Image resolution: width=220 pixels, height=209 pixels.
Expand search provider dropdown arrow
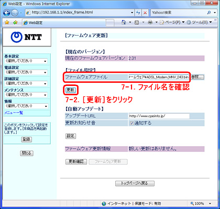tap(215, 13)
